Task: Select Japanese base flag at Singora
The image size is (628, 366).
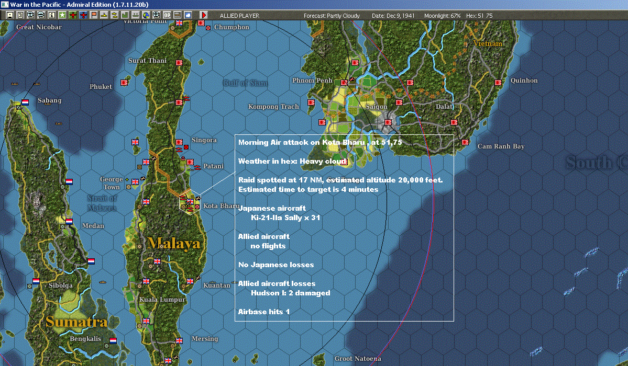Action: tap(179, 142)
